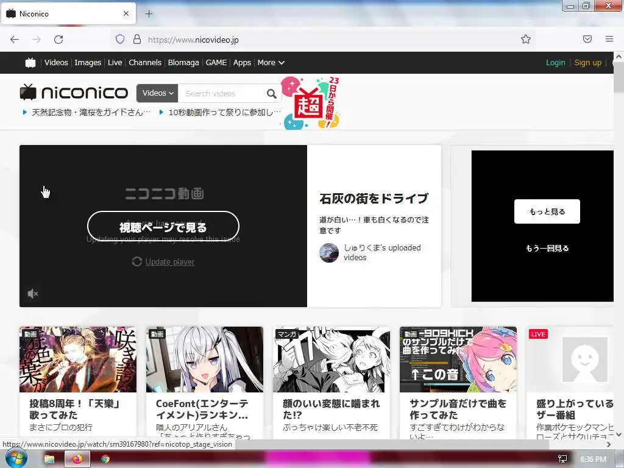Image resolution: width=624 pixels, height=468 pixels.
Task: Click the network tray icon
Action: click(x=562, y=459)
